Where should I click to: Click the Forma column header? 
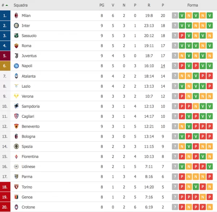point(192,5)
